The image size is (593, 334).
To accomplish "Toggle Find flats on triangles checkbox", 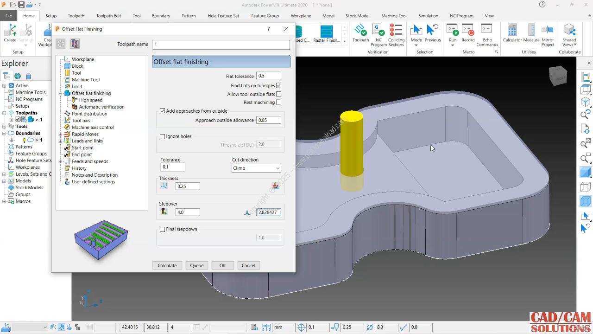I will [278, 85].
